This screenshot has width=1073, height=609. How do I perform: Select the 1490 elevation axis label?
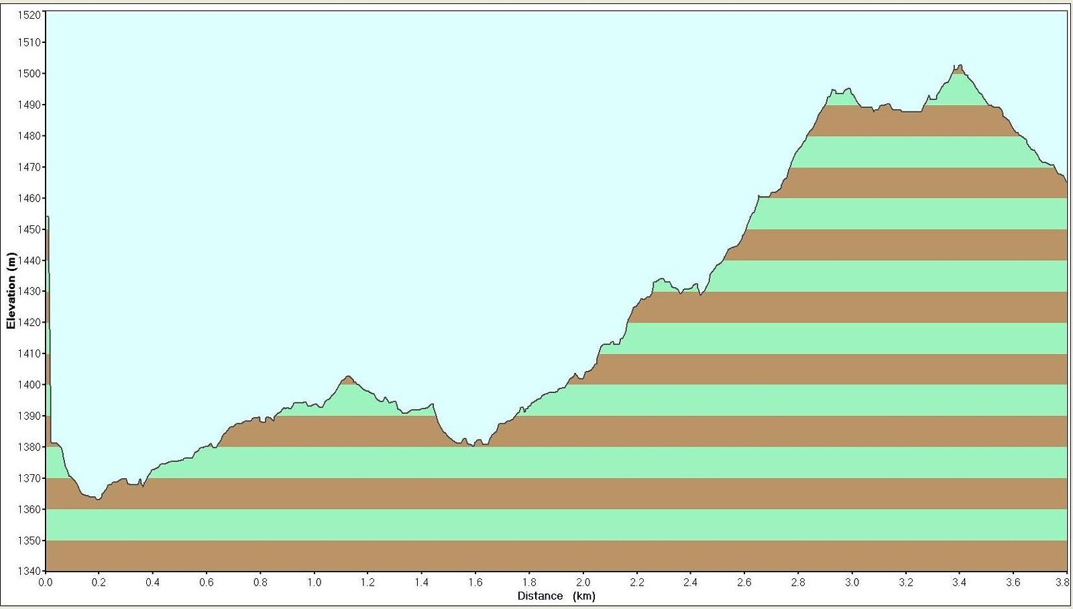[x=29, y=105]
